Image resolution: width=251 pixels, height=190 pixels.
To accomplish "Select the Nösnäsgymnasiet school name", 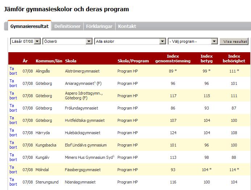I will point(80,182).
